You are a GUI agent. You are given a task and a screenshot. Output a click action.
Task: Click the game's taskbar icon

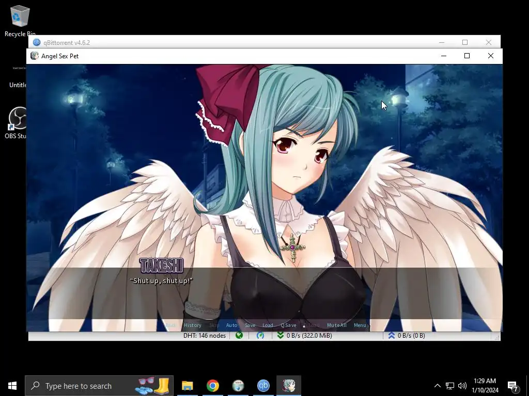pos(289,386)
